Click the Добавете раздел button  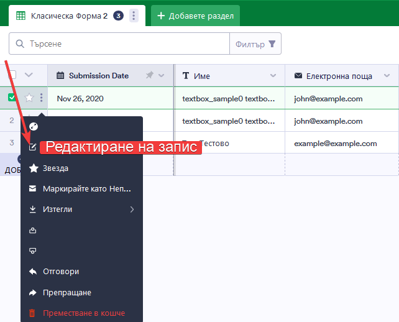195,16
